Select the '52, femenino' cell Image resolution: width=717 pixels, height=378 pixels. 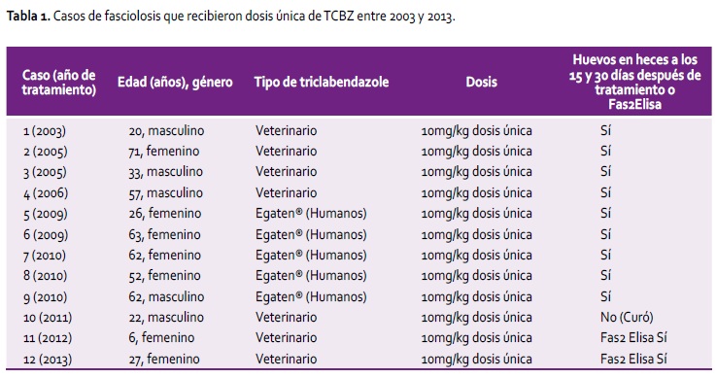(x=164, y=276)
